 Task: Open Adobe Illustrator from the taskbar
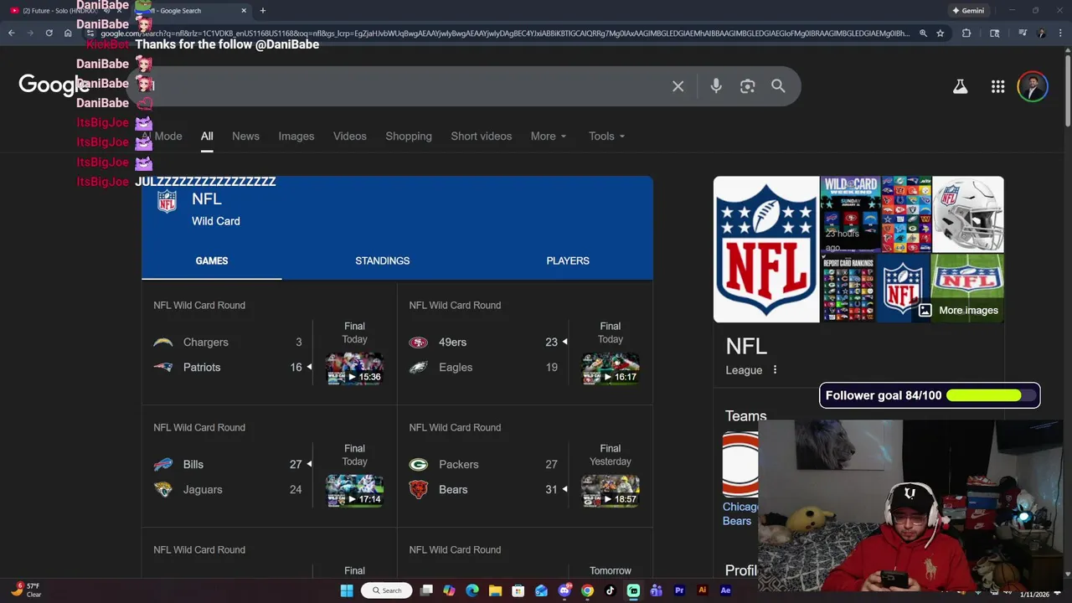(x=703, y=590)
